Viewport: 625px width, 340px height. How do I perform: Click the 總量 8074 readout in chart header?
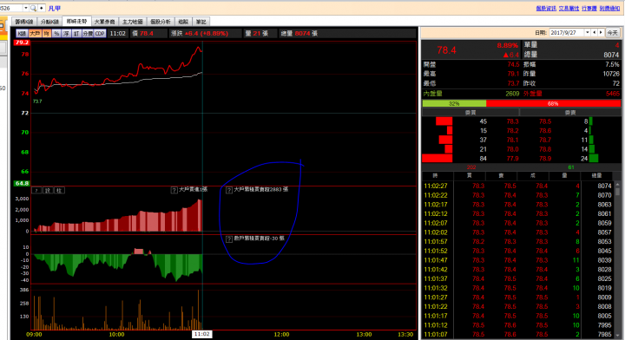point(299,34)
